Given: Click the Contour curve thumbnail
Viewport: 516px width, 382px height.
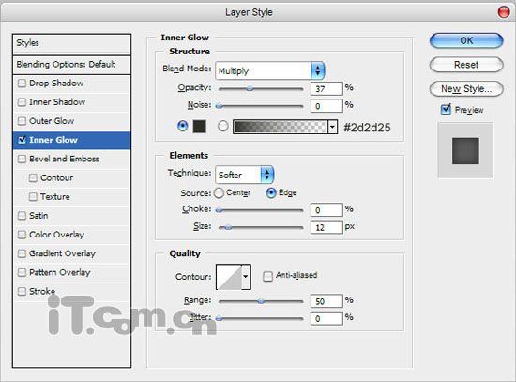Looking at the screenshot, I should 229,277.
